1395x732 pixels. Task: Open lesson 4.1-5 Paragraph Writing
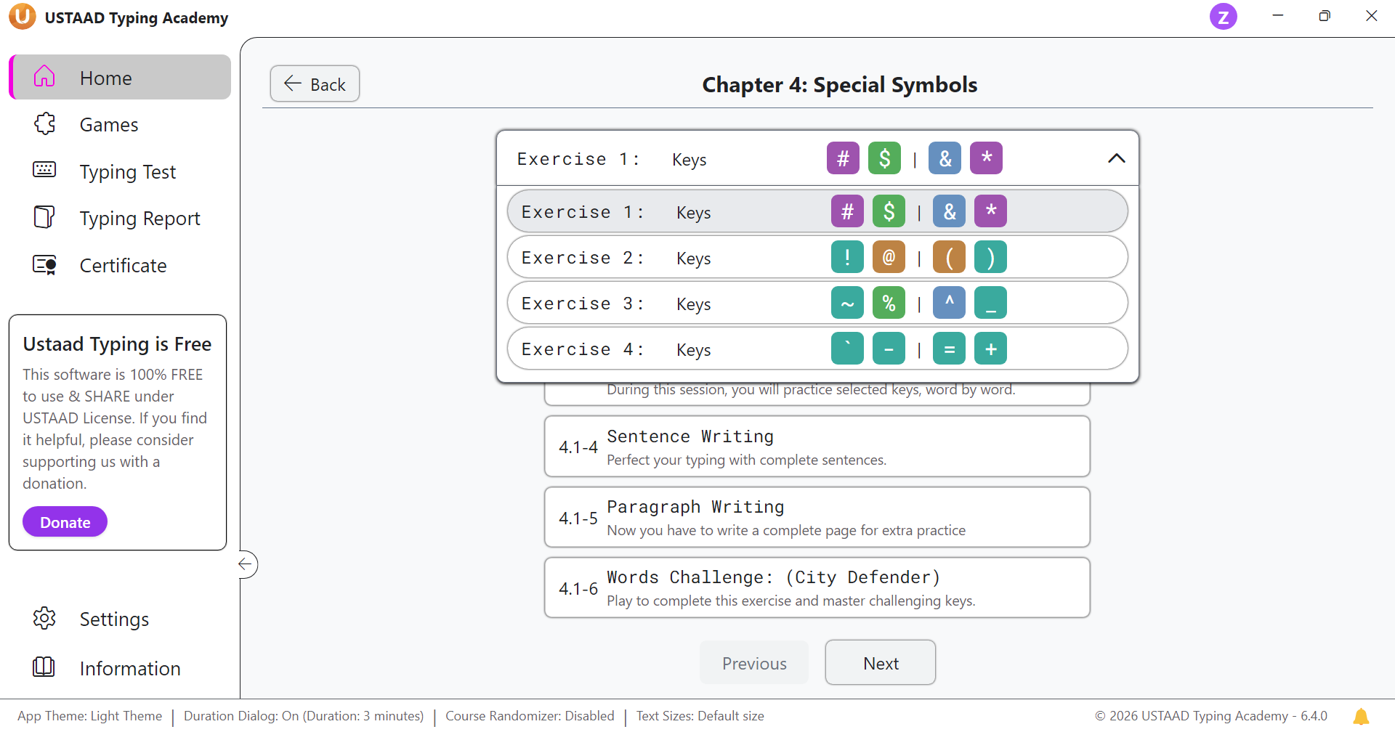[817, 518]
